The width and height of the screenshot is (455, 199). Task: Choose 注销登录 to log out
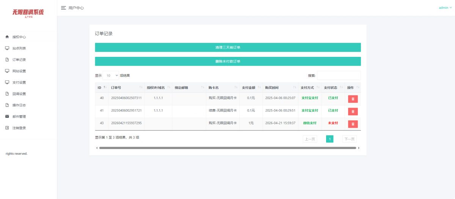pos(19,128)
